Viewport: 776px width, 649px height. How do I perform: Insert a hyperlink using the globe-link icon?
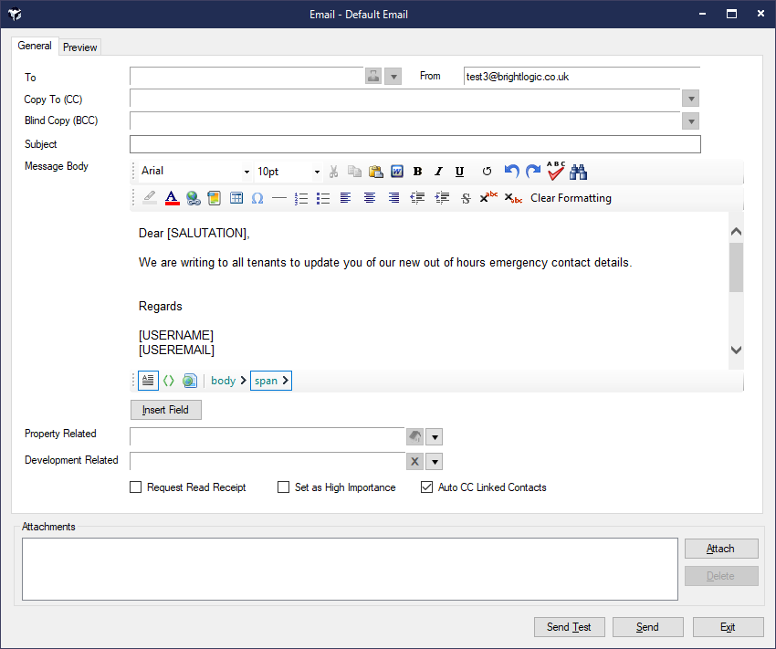pyautogui.click(x=193, y=198)
